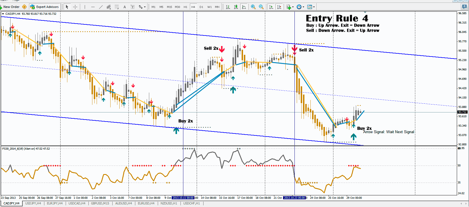Toggle the Expert Advisors auto trading
The height and width of the screenshot is (207, 469).
(44, 7)
